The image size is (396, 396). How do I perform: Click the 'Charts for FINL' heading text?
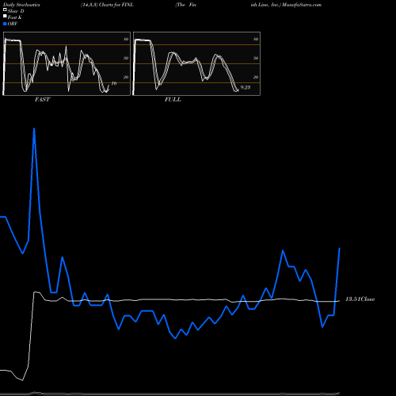(x=116, y=5)
